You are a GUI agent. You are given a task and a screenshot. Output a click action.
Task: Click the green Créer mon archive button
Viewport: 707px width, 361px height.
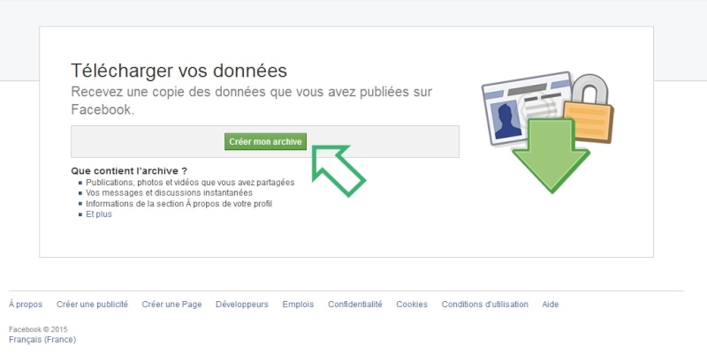(265, 141)
